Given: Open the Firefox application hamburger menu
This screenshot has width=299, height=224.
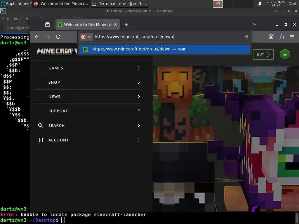Looking at the screenshot, I should tap(292, 36).
